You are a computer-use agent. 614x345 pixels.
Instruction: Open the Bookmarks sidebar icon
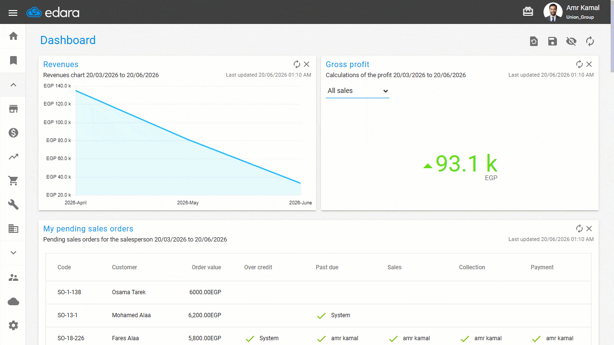click(13, 60)
